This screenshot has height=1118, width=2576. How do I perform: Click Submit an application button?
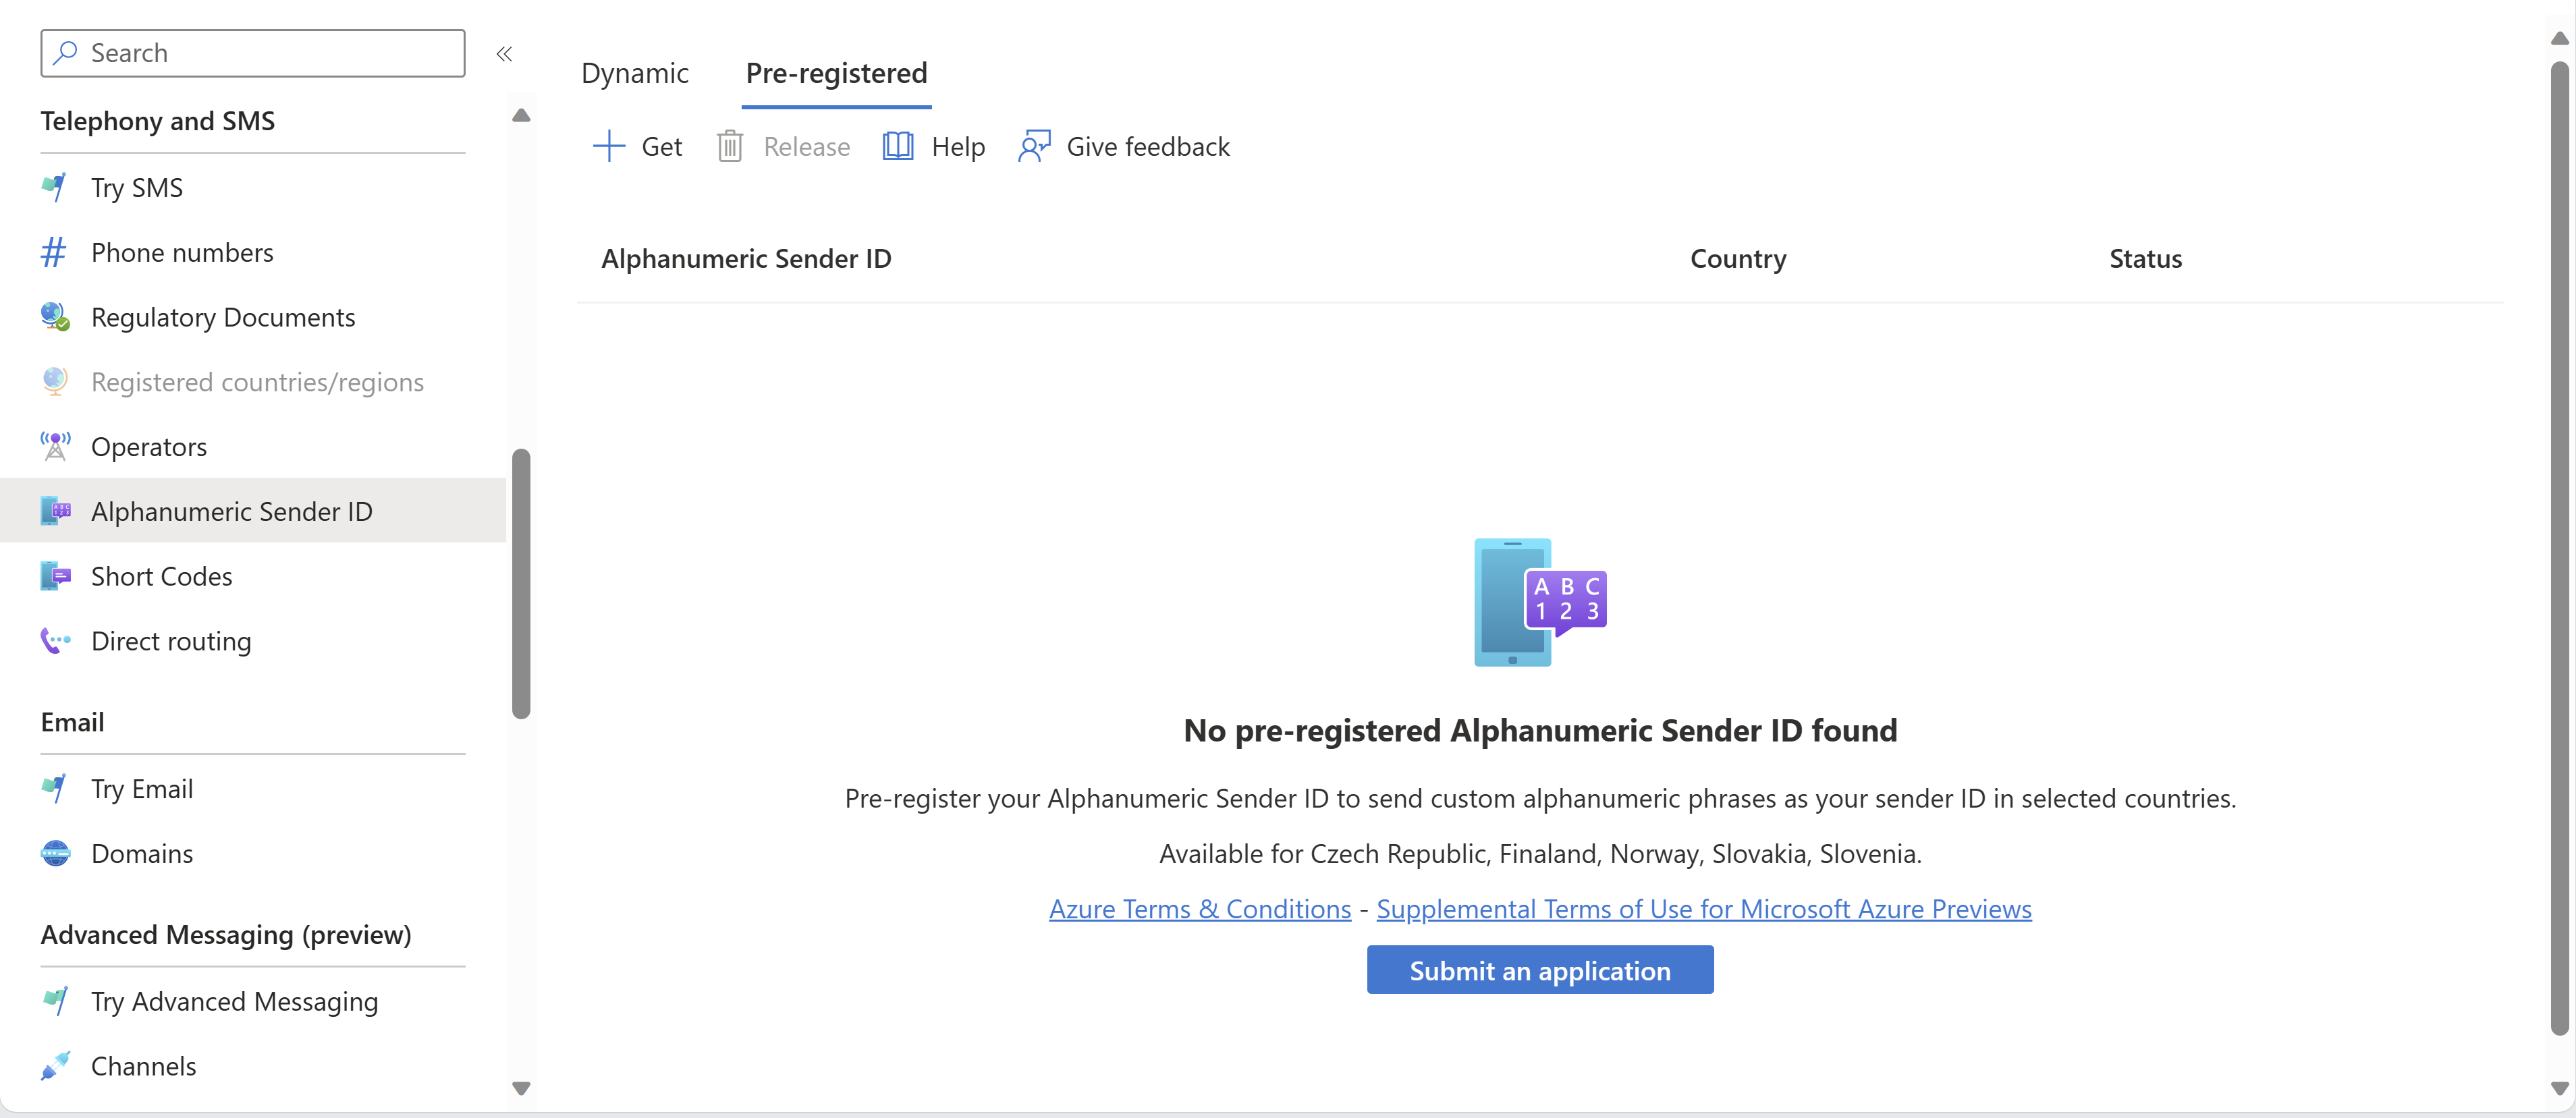tap(1539, 969)
